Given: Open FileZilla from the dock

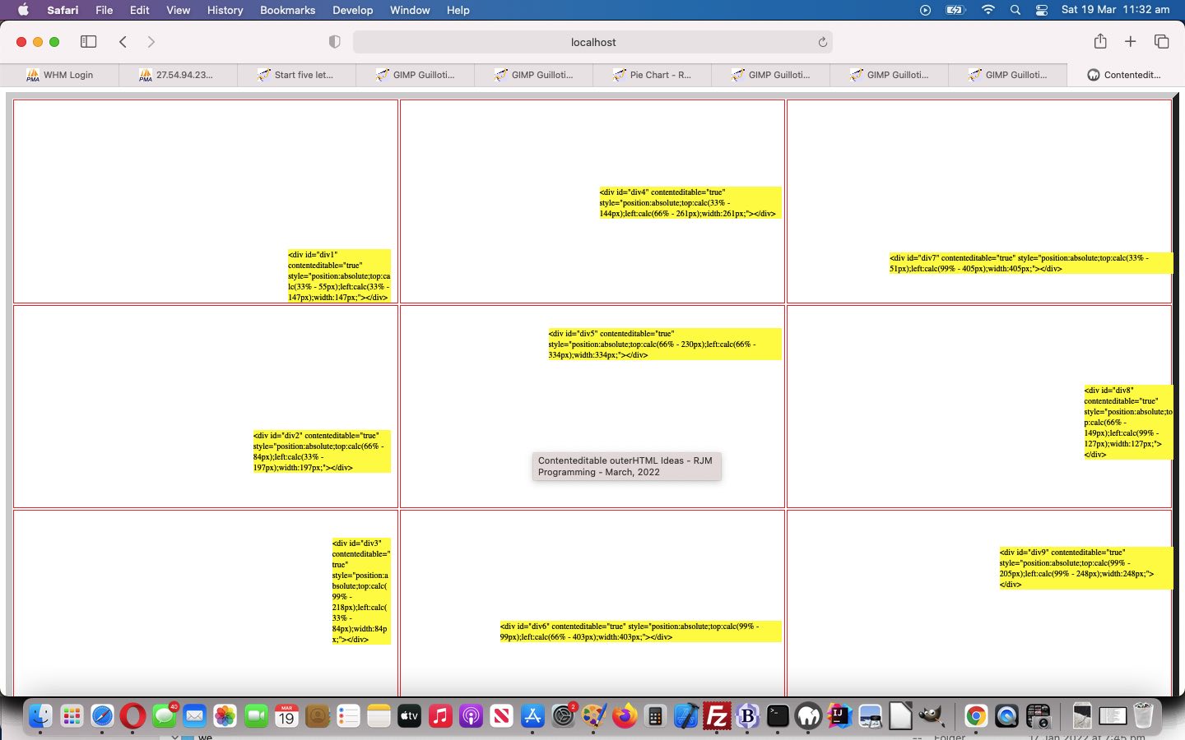Looking at the screenshot, I should pyautogui.click(x=717, y=716).
